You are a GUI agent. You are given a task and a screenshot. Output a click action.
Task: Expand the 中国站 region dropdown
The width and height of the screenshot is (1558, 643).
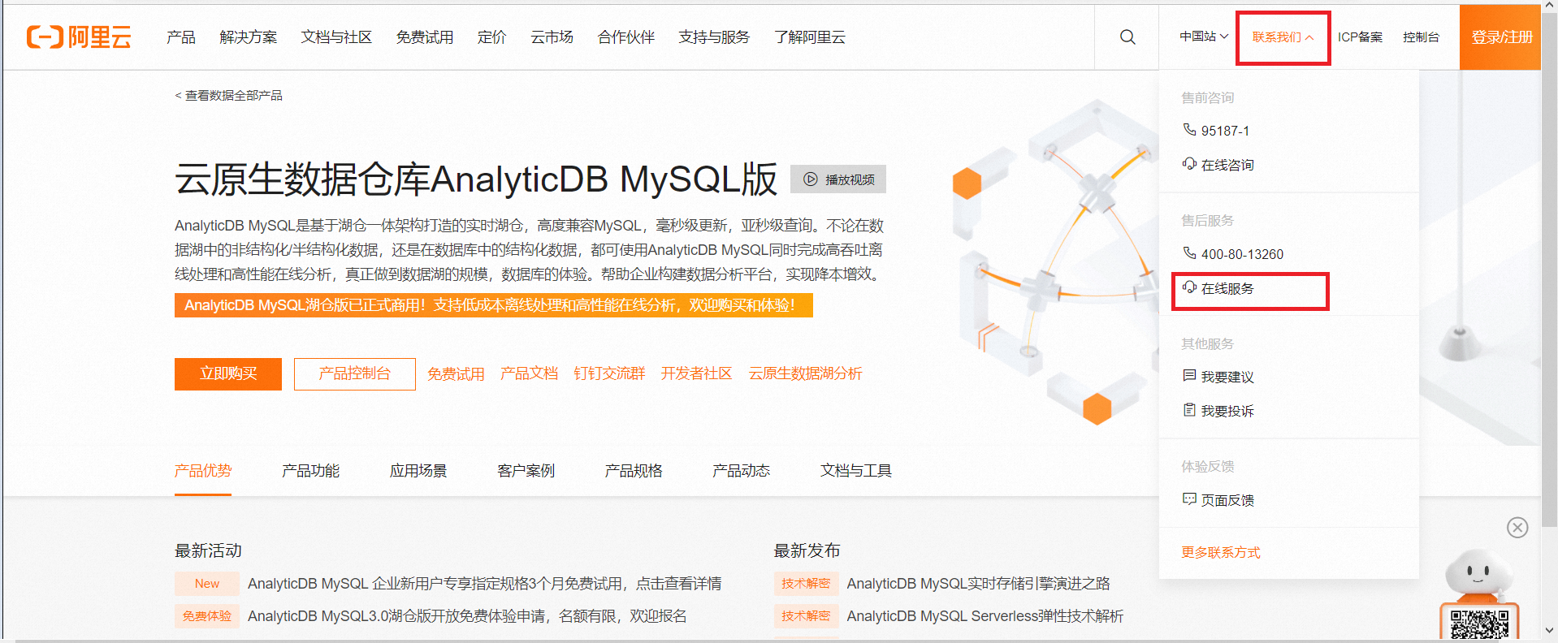1204,37
